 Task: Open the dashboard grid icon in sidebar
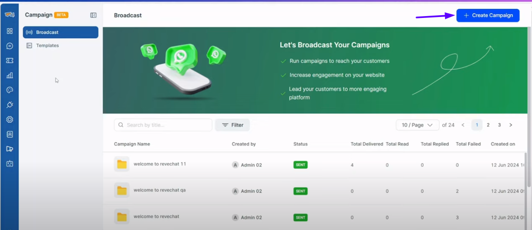[10, 31]
